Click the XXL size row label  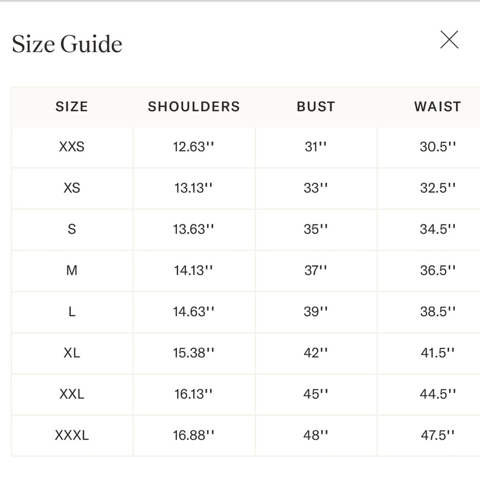pyautogui.click(x=72, y=394)
